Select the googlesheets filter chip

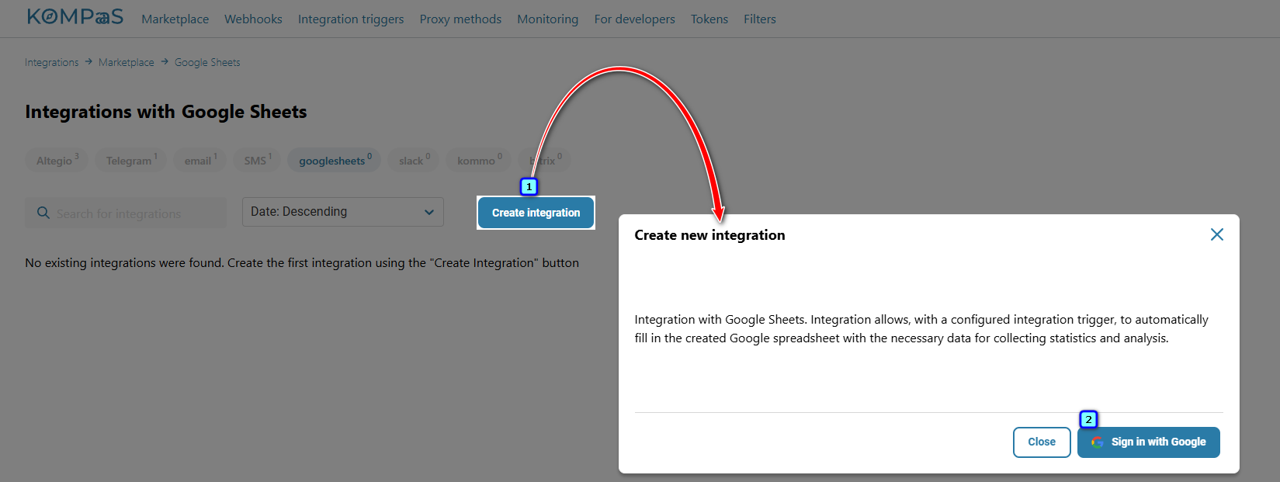[335, 160]
